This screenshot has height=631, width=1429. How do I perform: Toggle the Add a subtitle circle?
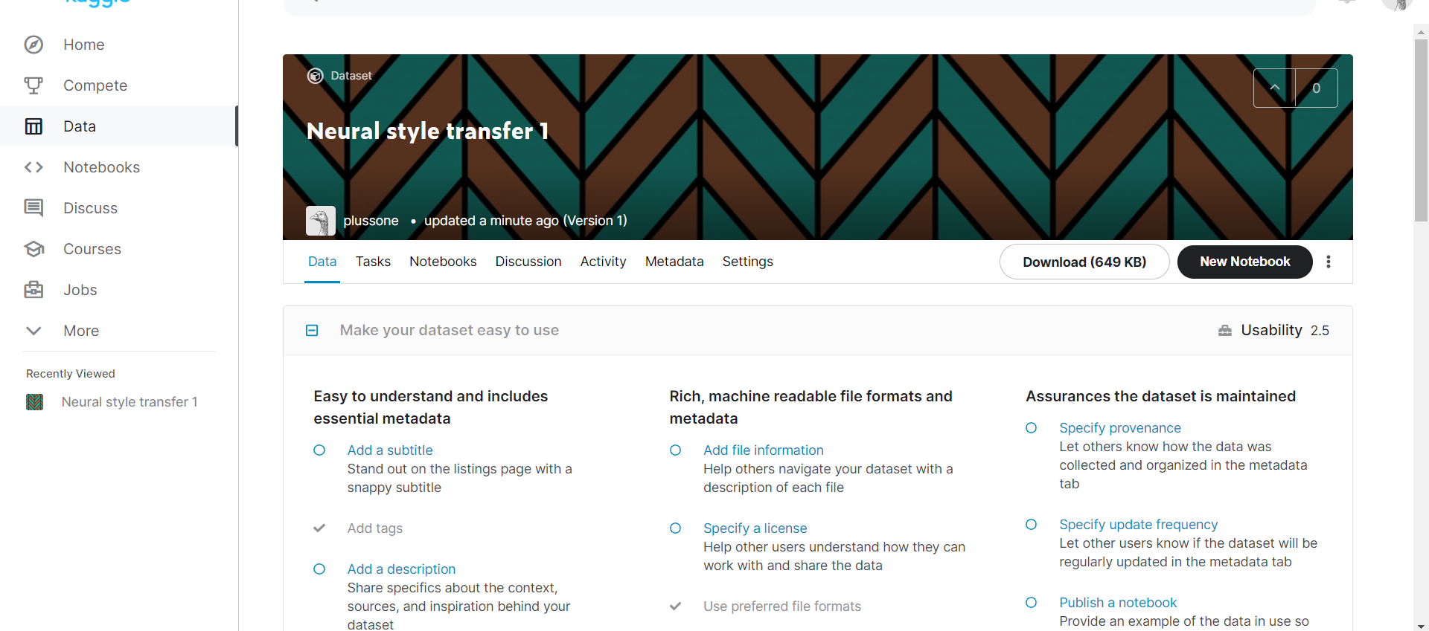(x=319, y=450)
